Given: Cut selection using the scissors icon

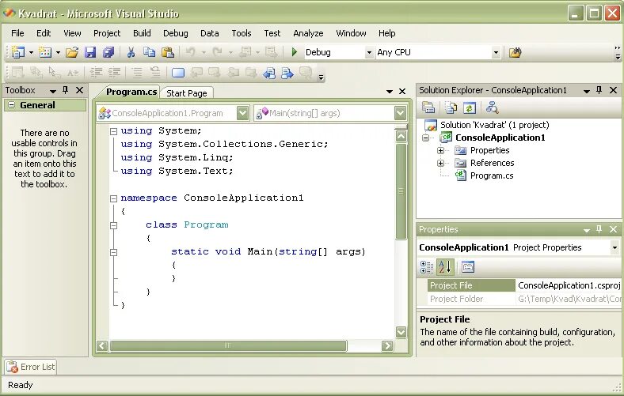Looking at the screenshot, I should (x=131, y=52).
